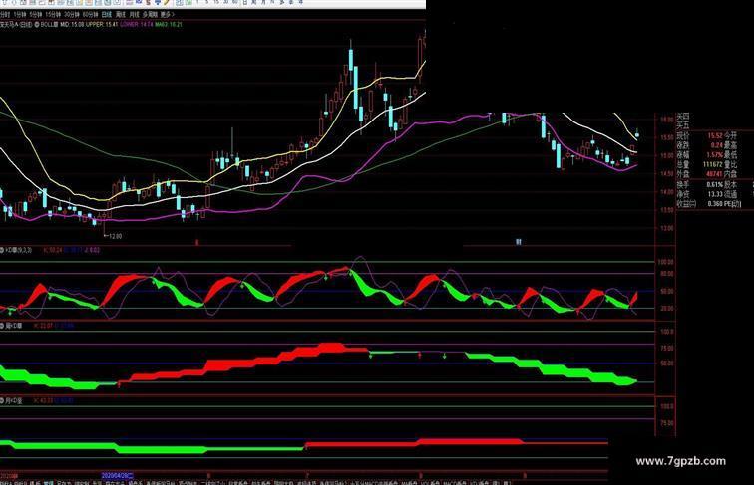
Task: Switch to the 5分钟 timeframe tab
Action: (x=36, y=14)
